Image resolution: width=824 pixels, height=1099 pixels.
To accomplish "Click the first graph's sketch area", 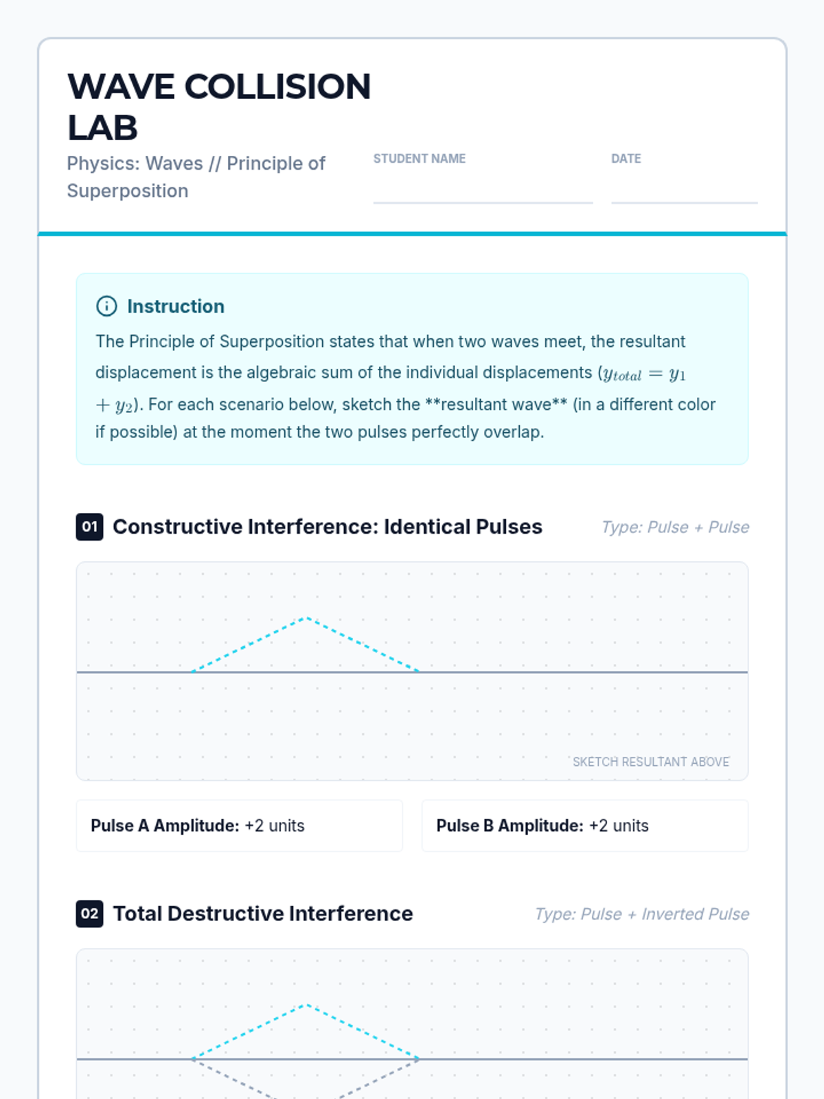I will pos(412,671).
